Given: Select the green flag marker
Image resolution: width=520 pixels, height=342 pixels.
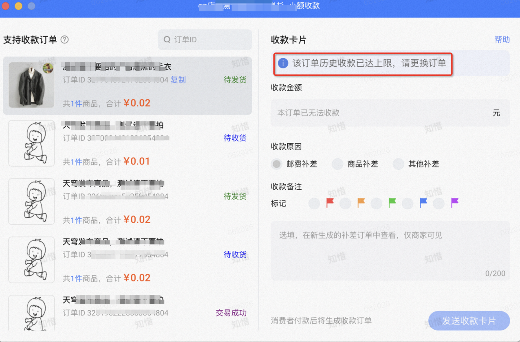Looking at the screenshot, I should coord(392,202).
